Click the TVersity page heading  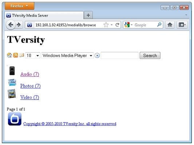coord(26,40)
